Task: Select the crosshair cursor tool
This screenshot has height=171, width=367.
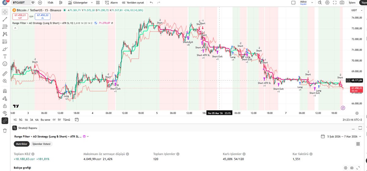Action: 5,12
